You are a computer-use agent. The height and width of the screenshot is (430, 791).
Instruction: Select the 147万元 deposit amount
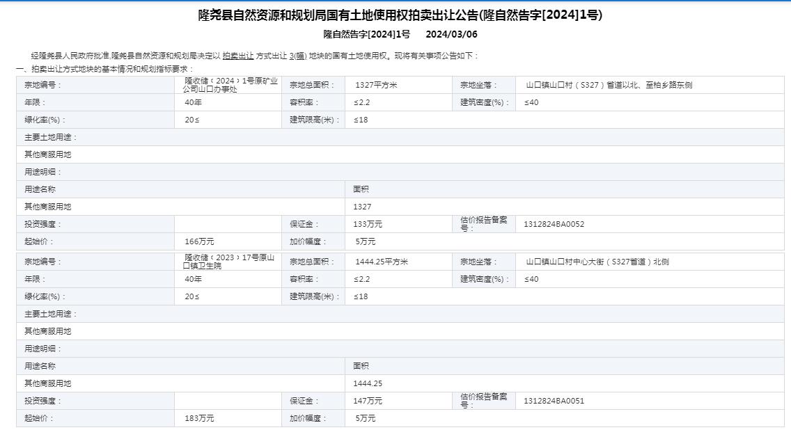368,401
